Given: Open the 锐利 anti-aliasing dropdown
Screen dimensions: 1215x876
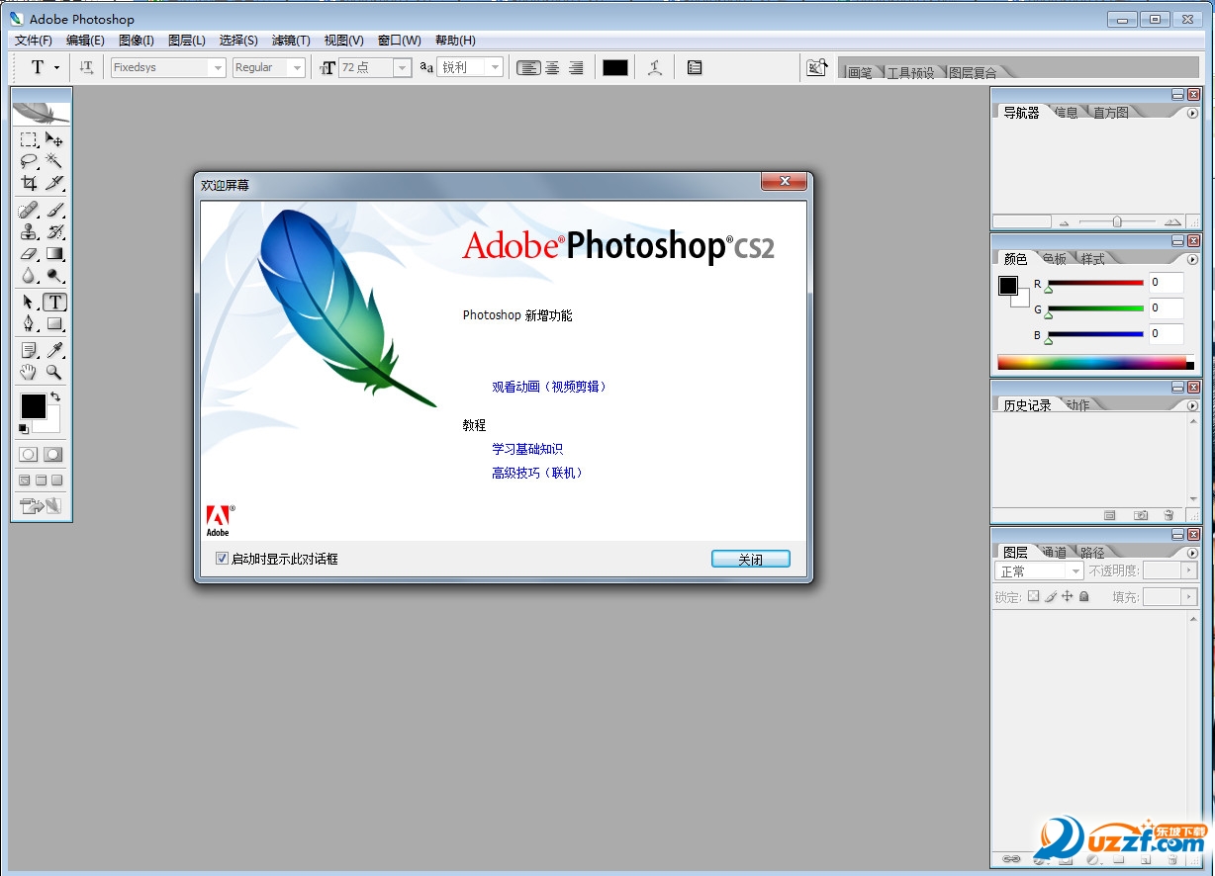Looking at the screenshot, I should click(495, 67).
